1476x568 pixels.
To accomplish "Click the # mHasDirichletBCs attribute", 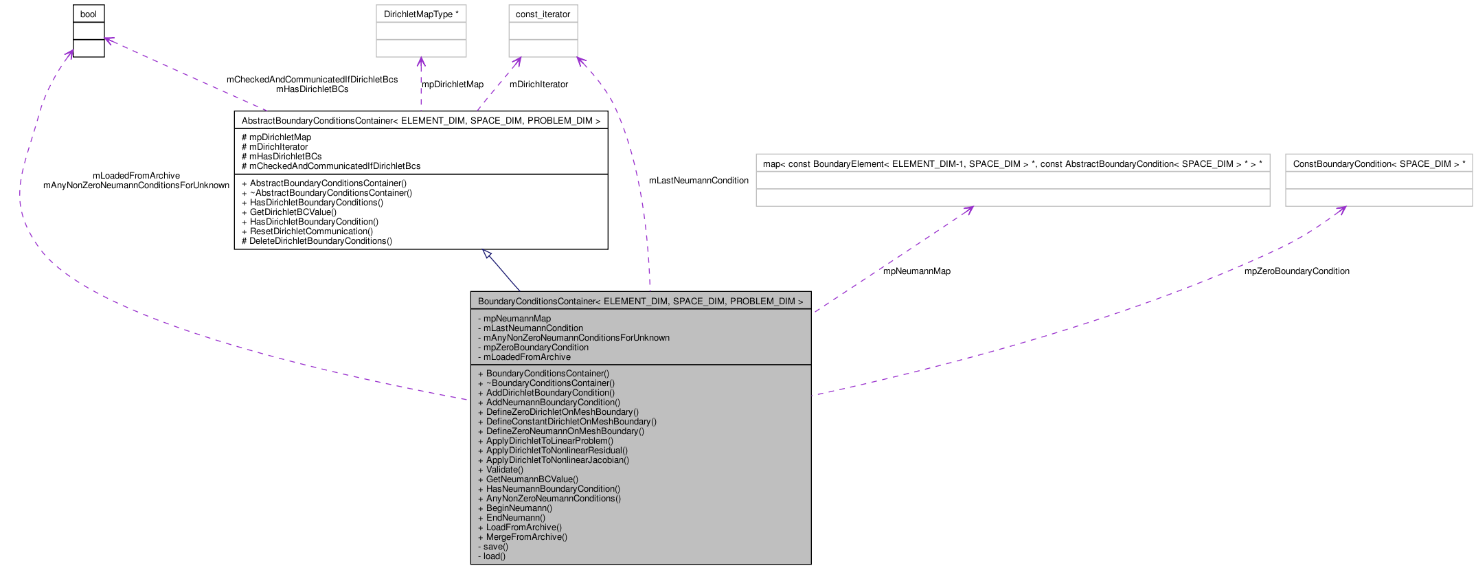I will tap(282, 157).
